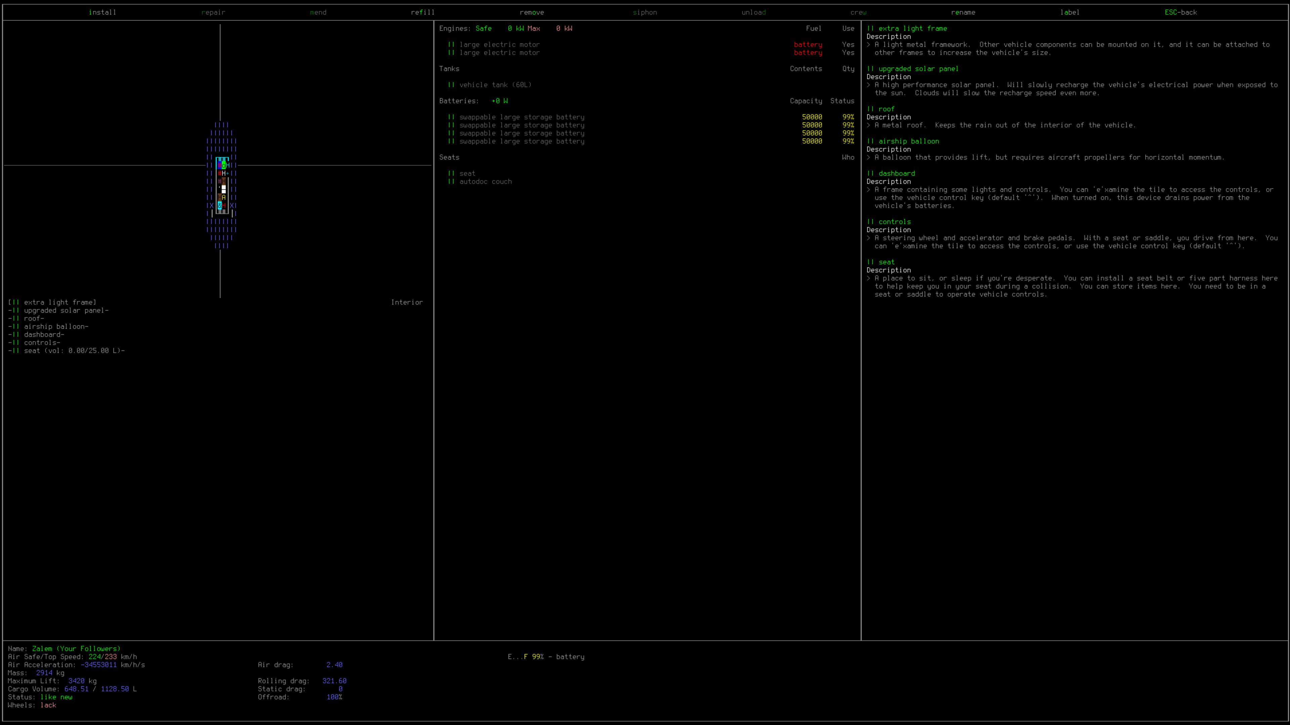The height and width of the screenshot is (725, 1290).
Task: Choose the remove menu option
Action: 531,12
